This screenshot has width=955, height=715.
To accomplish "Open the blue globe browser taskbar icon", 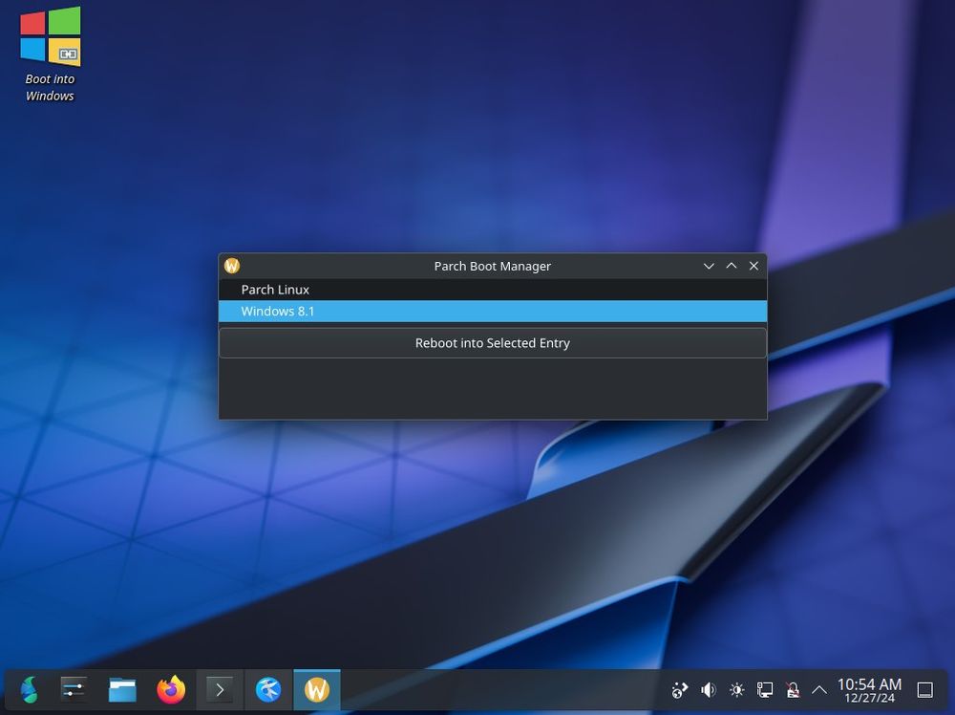I will pos(268,690).
